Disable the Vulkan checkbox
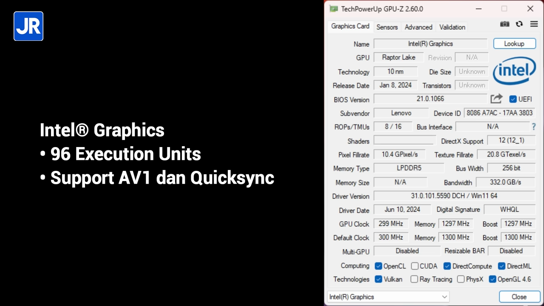This screenshot has height=306, width=544. coord(378,279)
